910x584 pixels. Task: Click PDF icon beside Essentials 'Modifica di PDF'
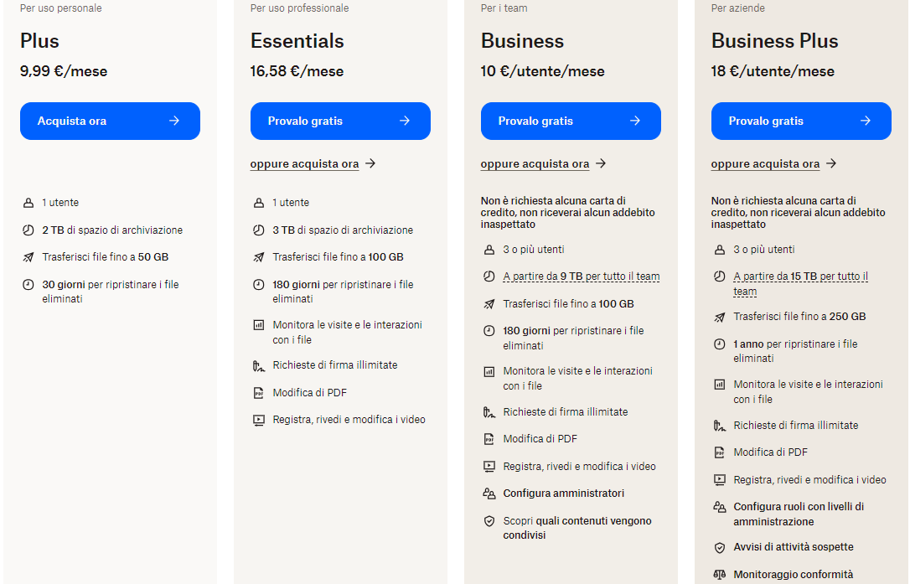pyautogui.click(x=259, y=392)
